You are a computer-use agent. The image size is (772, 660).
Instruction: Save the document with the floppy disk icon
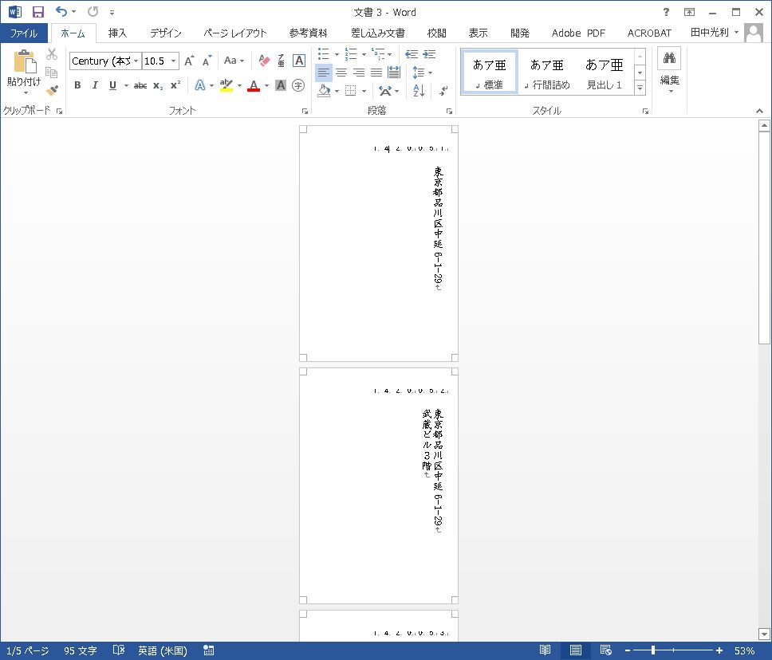[38, 12]
